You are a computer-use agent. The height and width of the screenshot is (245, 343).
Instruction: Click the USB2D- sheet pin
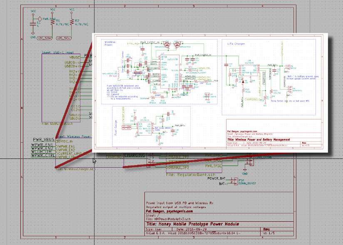pyautogui.click(x=72, y=63)
